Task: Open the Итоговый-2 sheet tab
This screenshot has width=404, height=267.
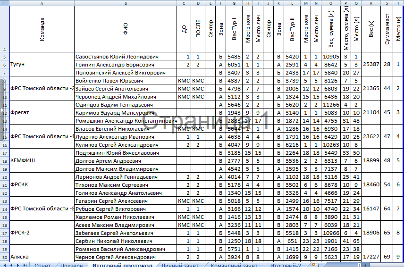Action: coord(286,265)
